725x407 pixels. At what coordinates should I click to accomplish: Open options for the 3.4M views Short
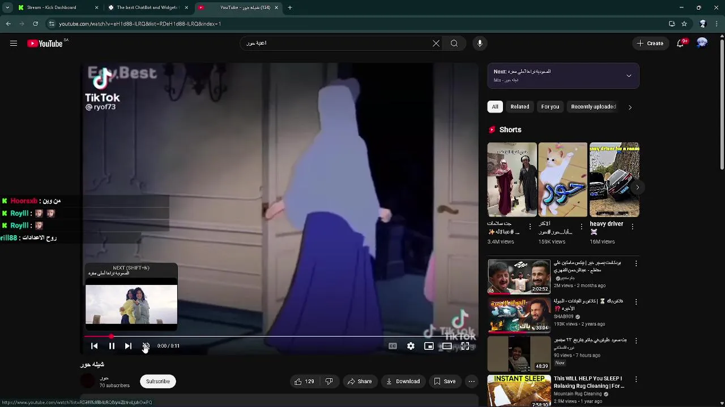click(530, 226)
